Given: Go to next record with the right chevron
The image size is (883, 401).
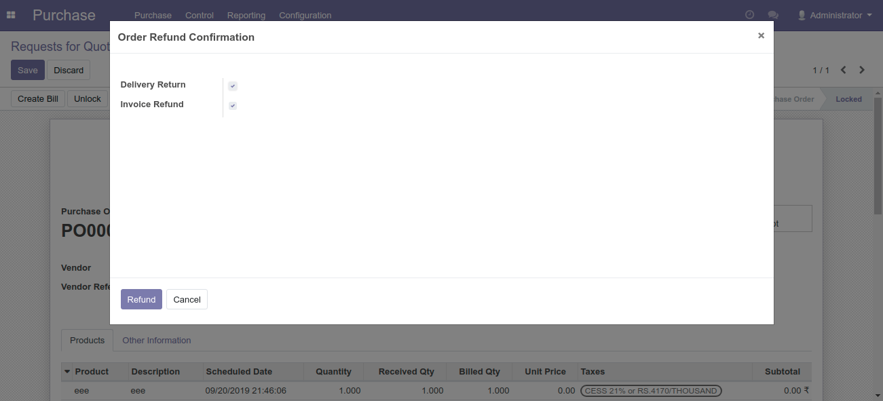Looking at the screenshot, I should (x=862, y=70).
